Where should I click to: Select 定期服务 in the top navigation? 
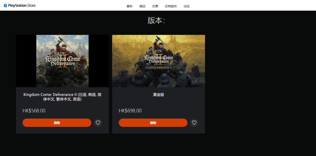click(x=171, y=6)
